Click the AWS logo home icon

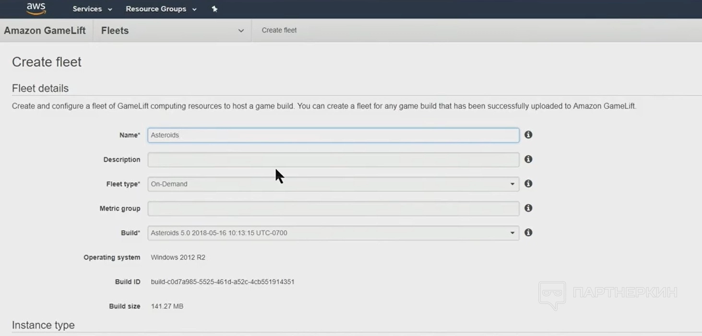click(36, 9)
